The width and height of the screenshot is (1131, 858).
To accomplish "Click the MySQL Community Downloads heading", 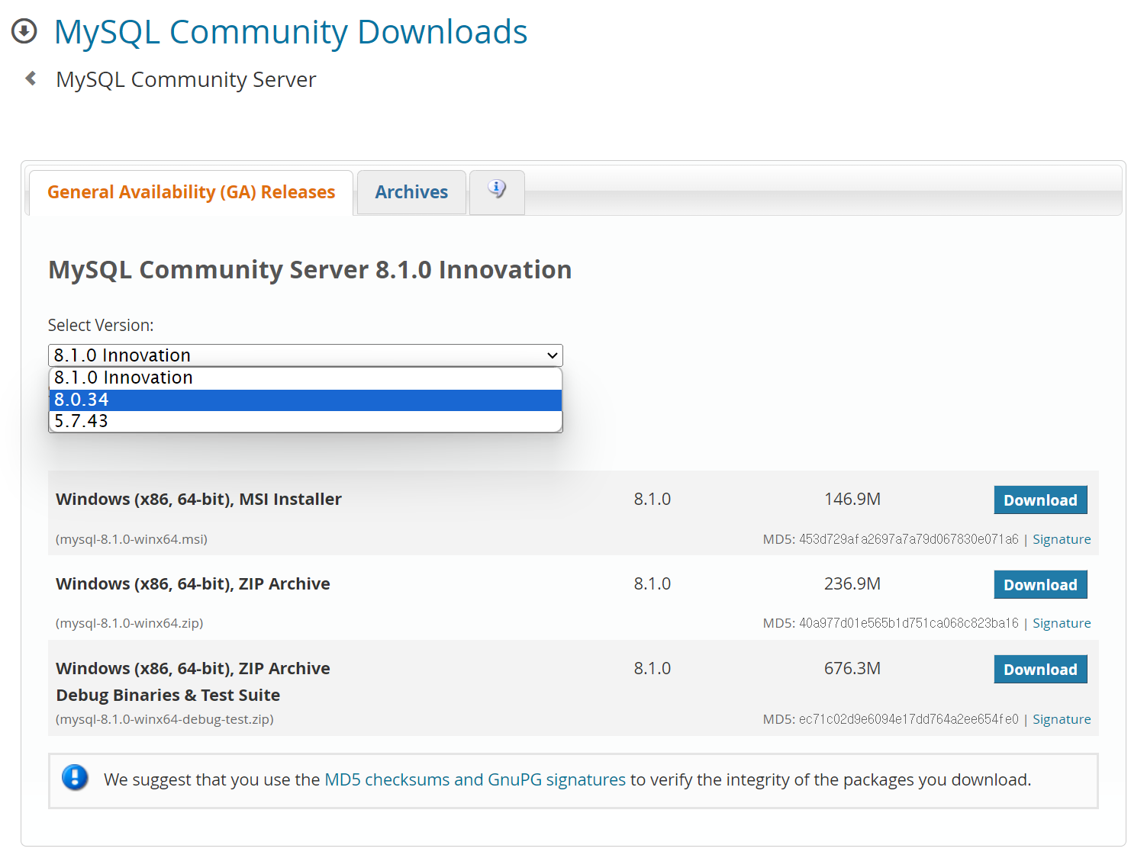I will click(x=290, y=31).
